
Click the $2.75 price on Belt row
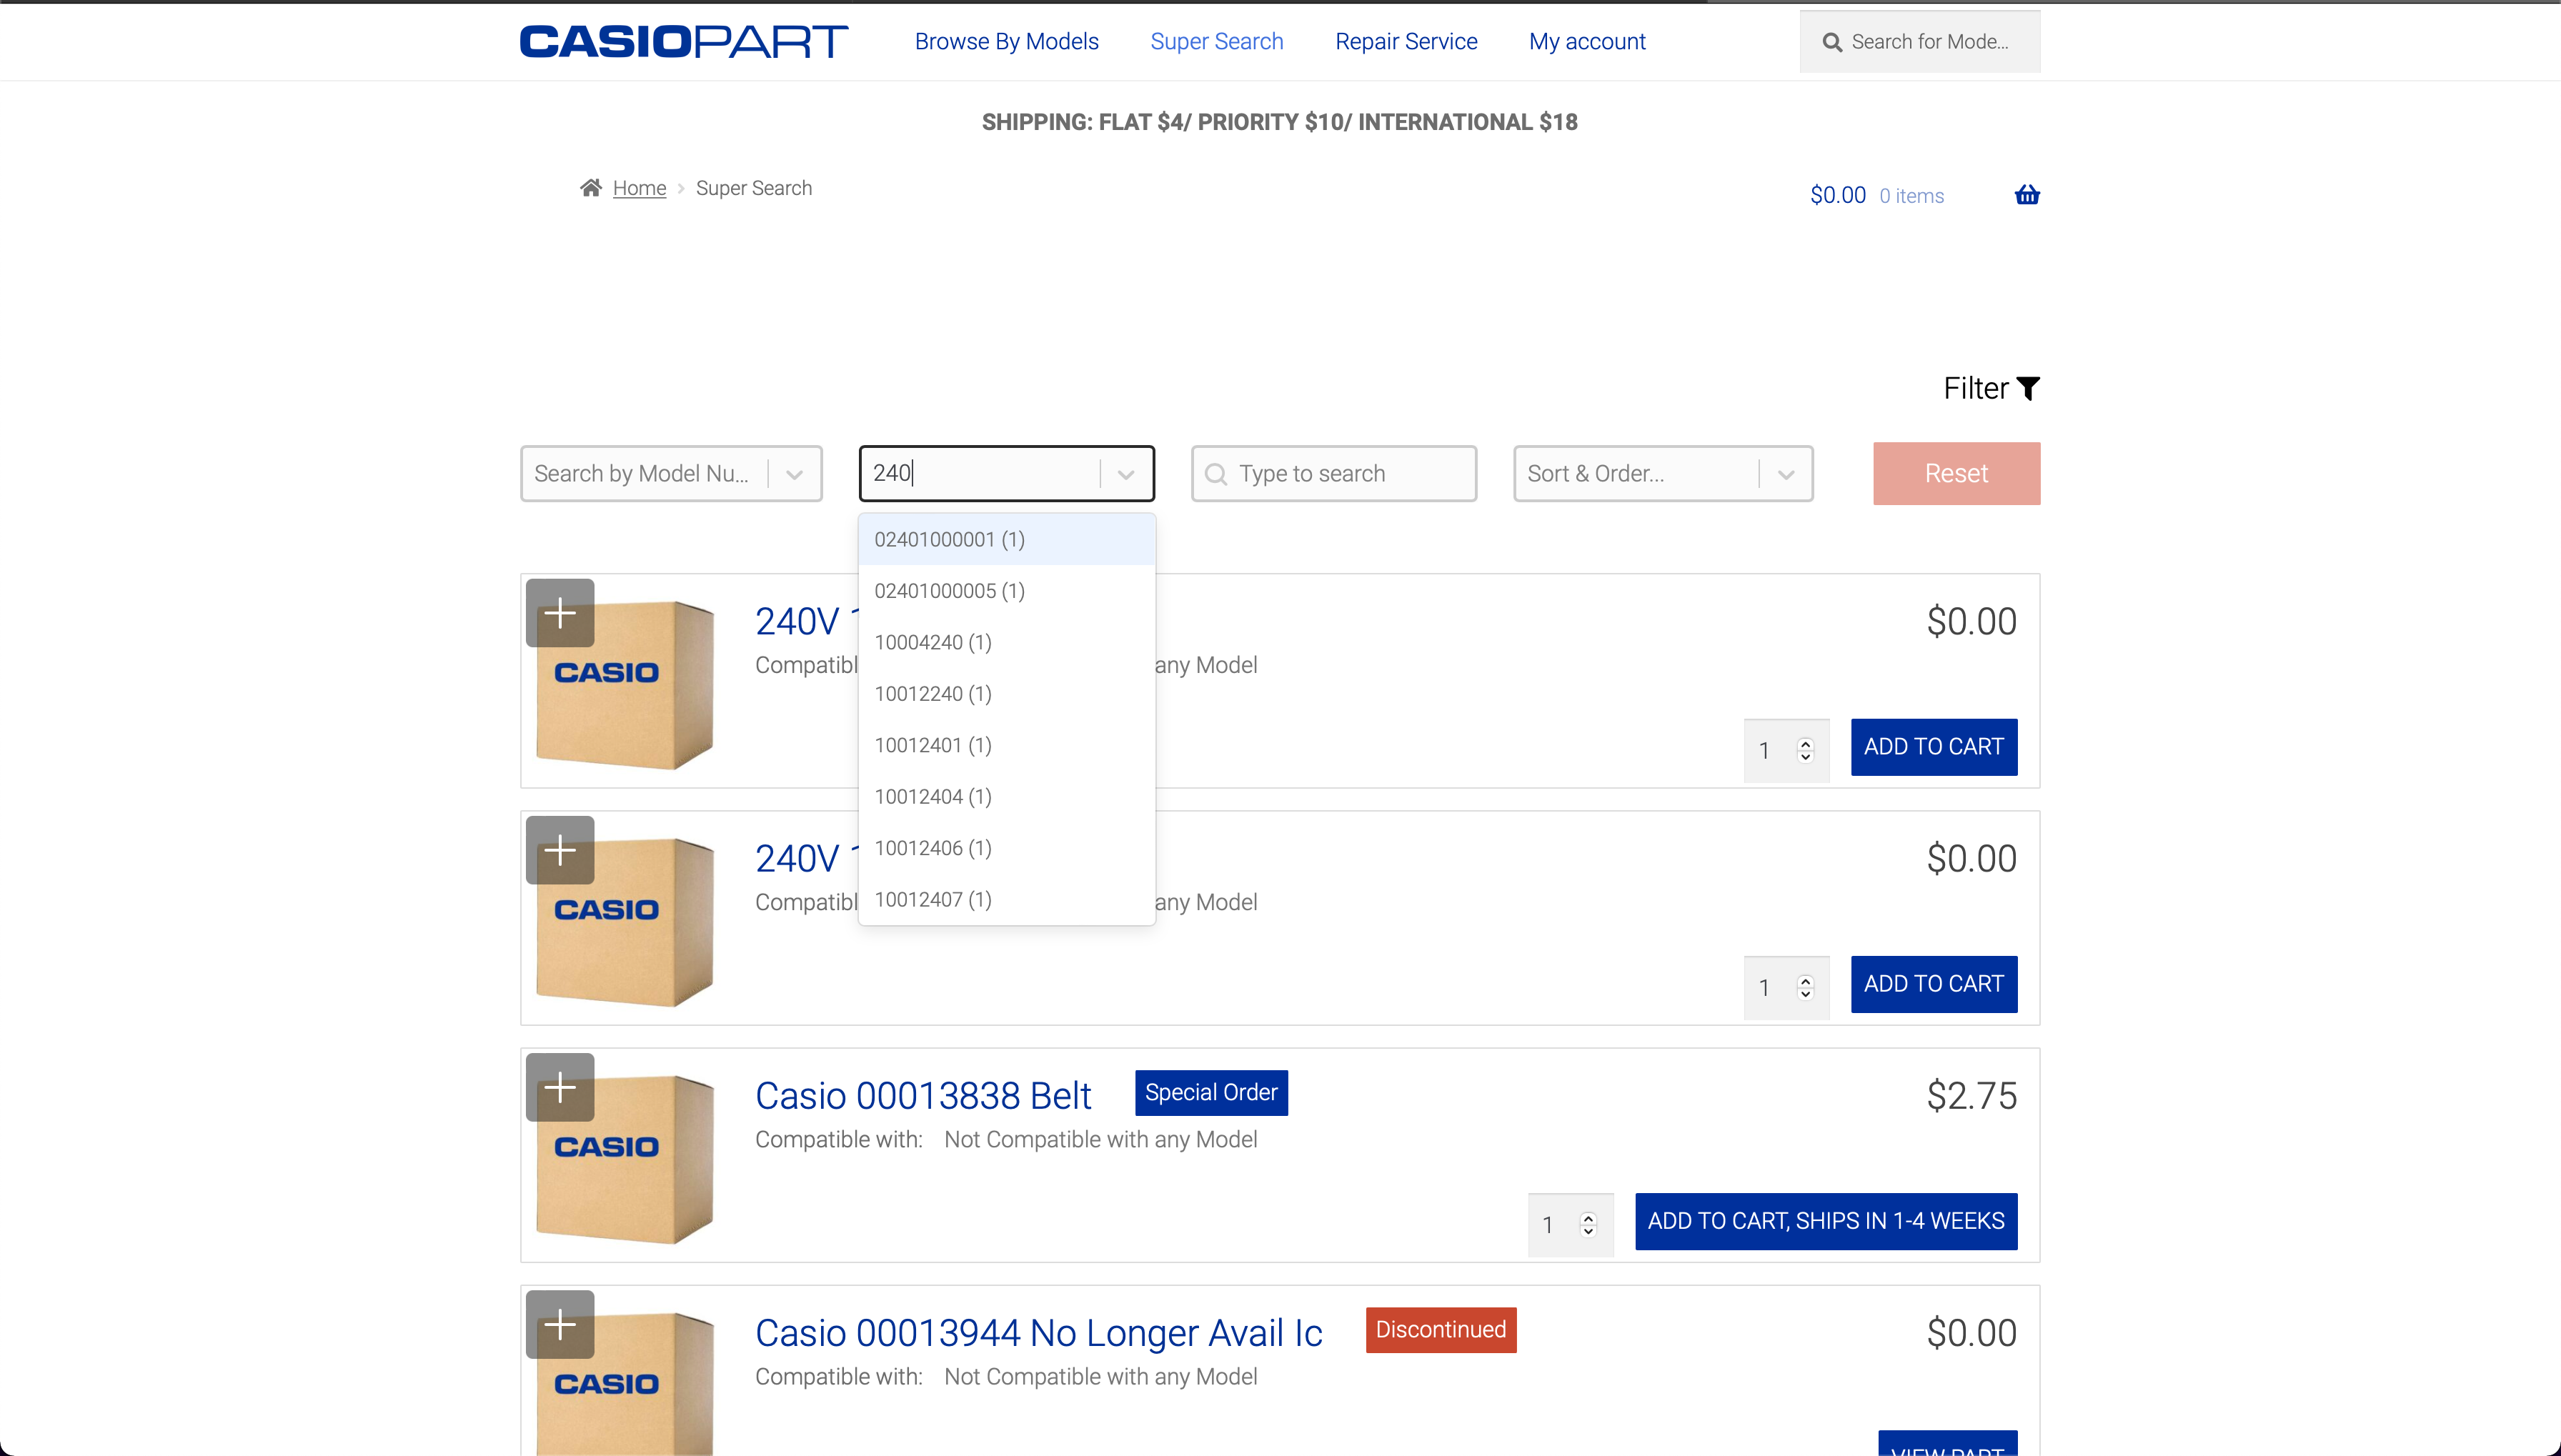(1971, 1096)
